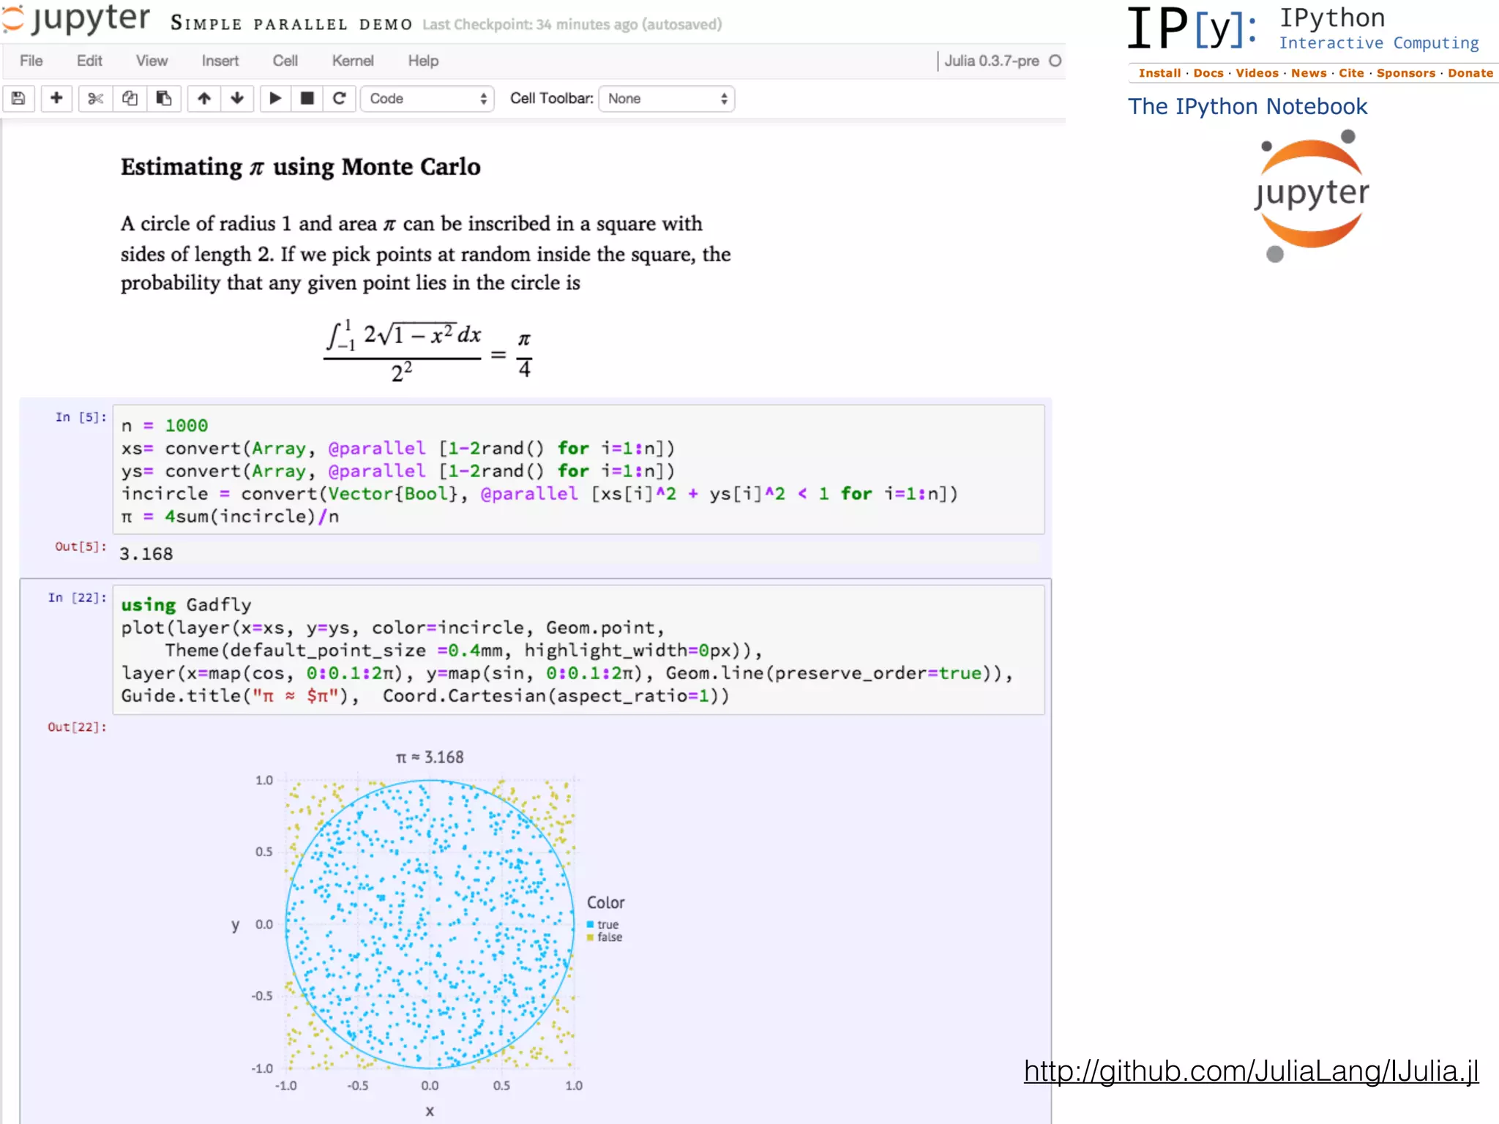Open the View menu
Screen dimensions: 1499x1124
coord(152,61)
